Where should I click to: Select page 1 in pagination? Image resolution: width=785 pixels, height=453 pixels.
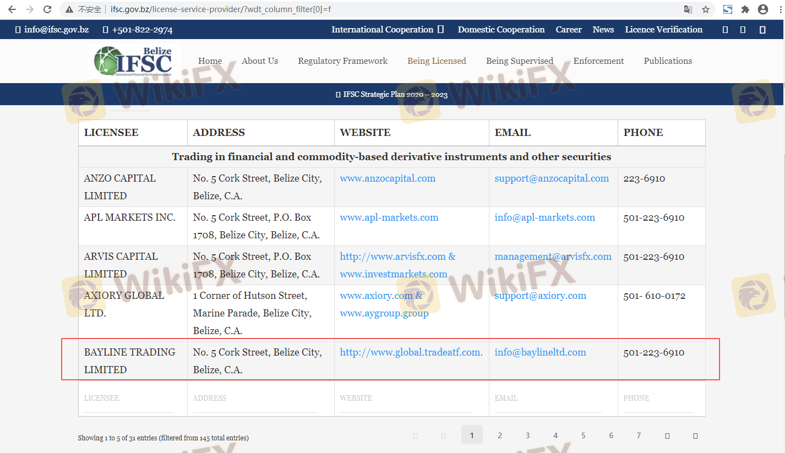[x=472, y=435]
